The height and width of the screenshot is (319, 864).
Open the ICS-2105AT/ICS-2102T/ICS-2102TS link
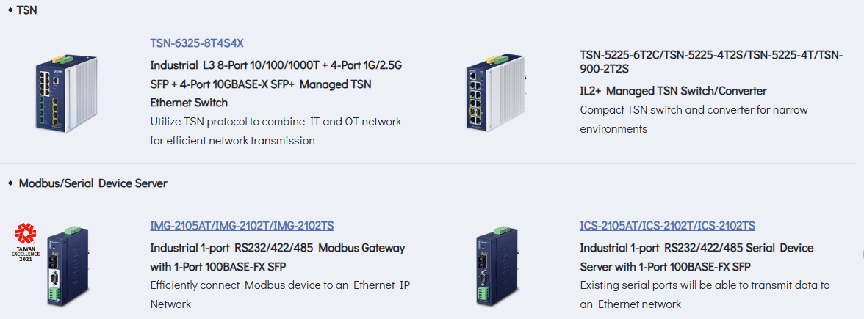[667, 226]
